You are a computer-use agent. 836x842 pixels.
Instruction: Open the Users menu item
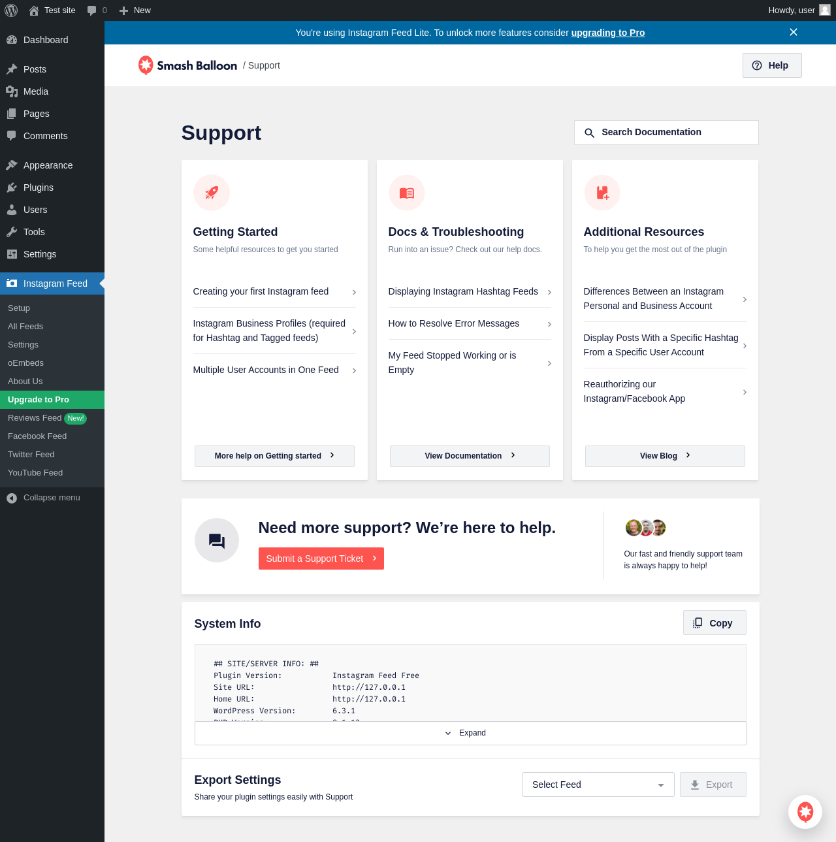[x=52, y=210]
